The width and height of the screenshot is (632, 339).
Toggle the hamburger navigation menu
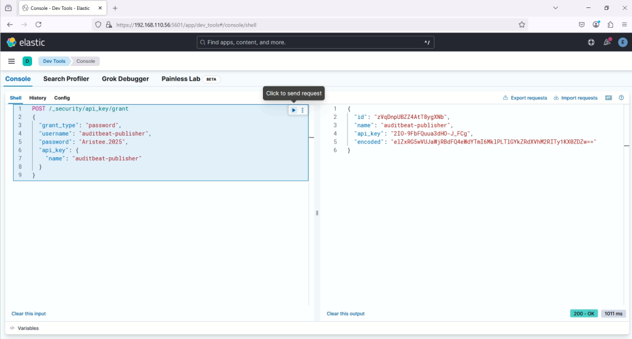coord(11,61)
